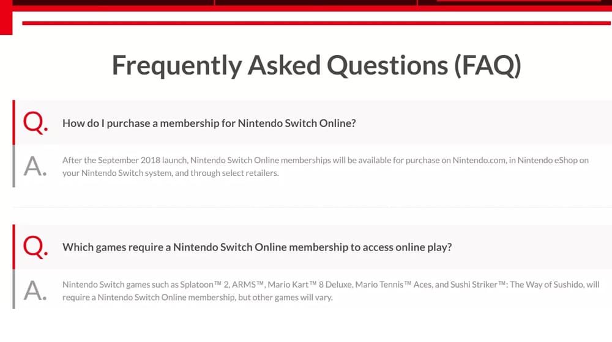Click the long red divider line above the heading
Image resolution: width=612 pixels, height=342 pixels.
[x=316, y=23]
